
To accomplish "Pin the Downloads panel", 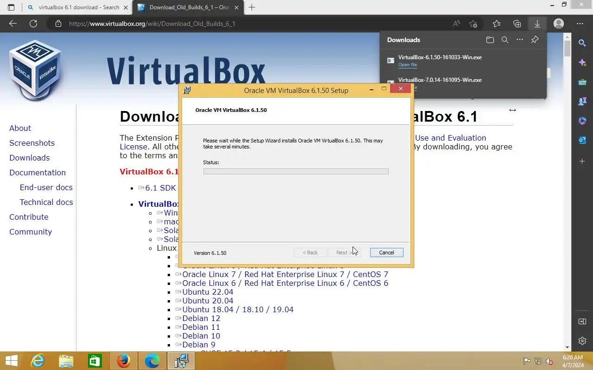I will 535,40.
